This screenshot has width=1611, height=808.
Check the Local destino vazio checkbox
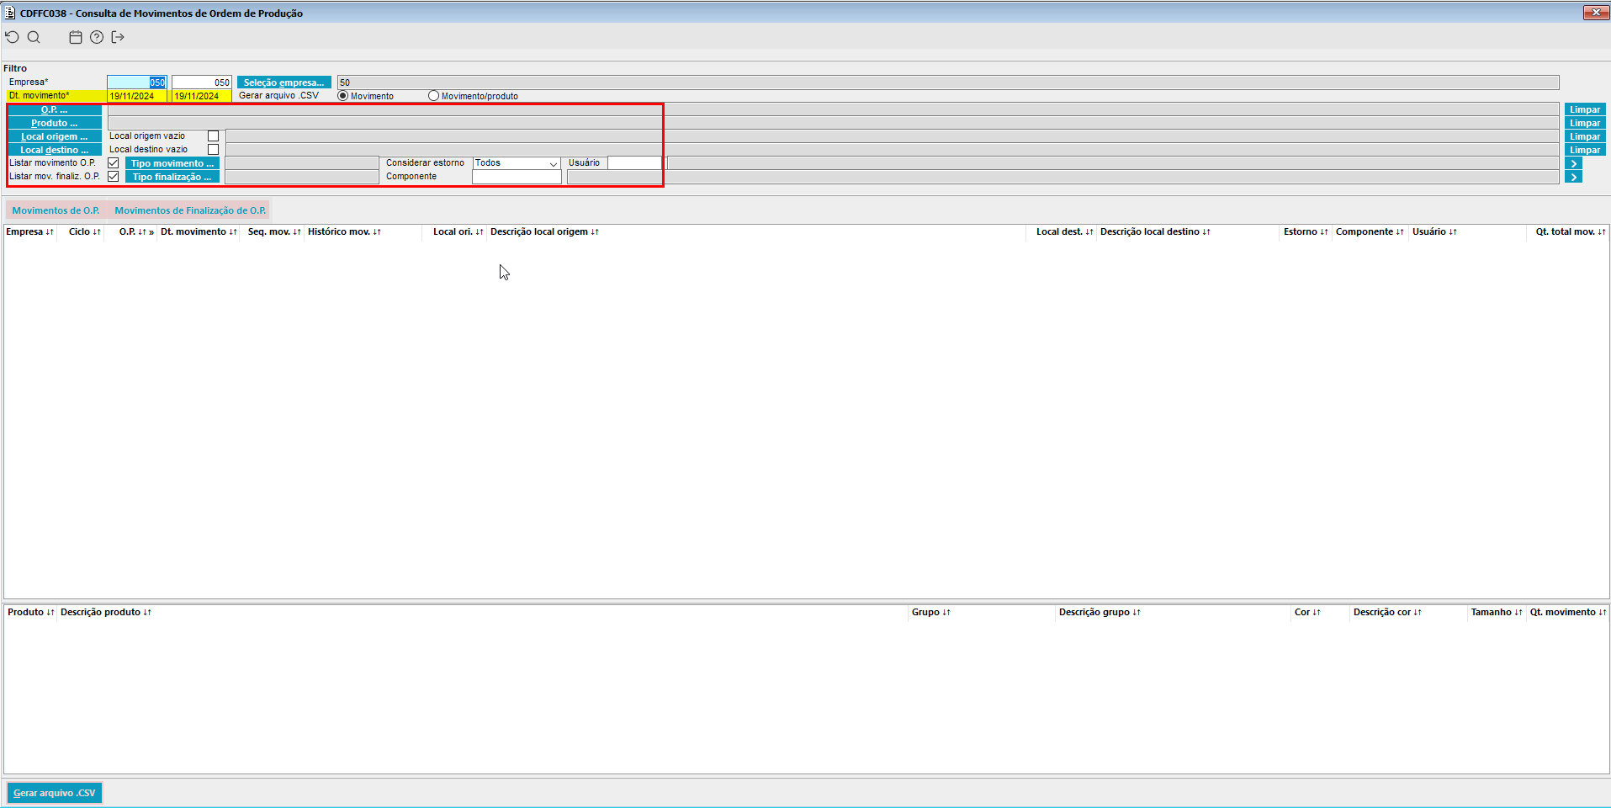pos(213,150)
